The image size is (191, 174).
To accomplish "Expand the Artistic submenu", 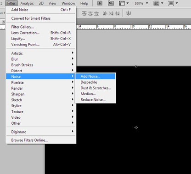I will (x=41, y=53).
